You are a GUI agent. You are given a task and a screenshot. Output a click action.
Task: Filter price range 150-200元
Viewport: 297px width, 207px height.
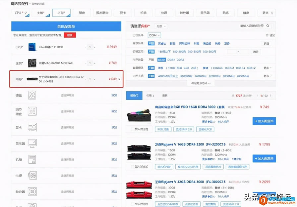tap(179, 52)
